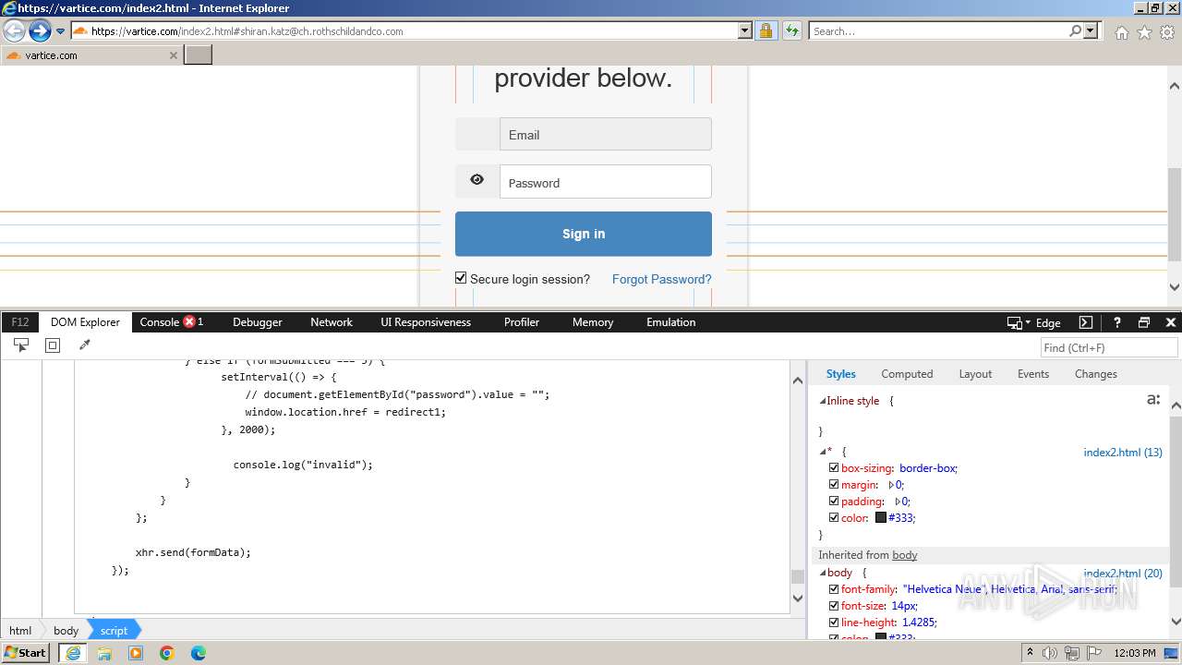Viewport: 1182px width, 665px height.
Task: Click the #333 color swatch
Action: coord(881,518)
